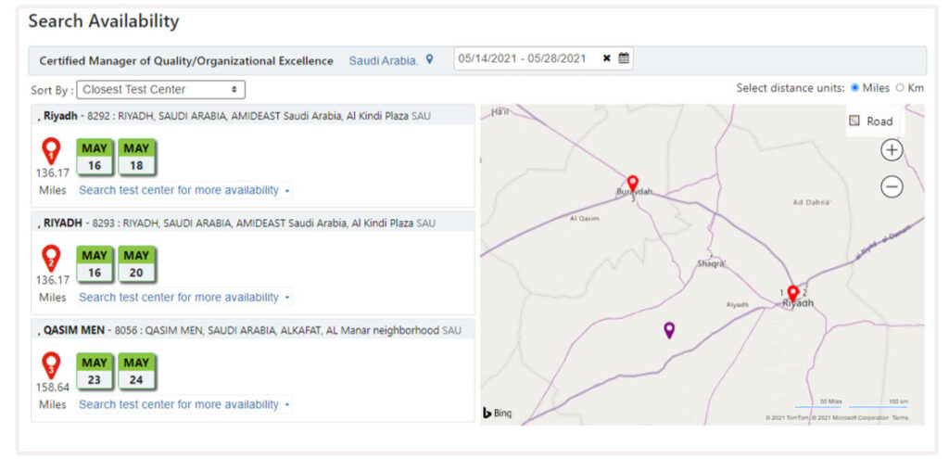Click the Saudi Arabia location link
The image size is (949, 459).
point(383,60)
